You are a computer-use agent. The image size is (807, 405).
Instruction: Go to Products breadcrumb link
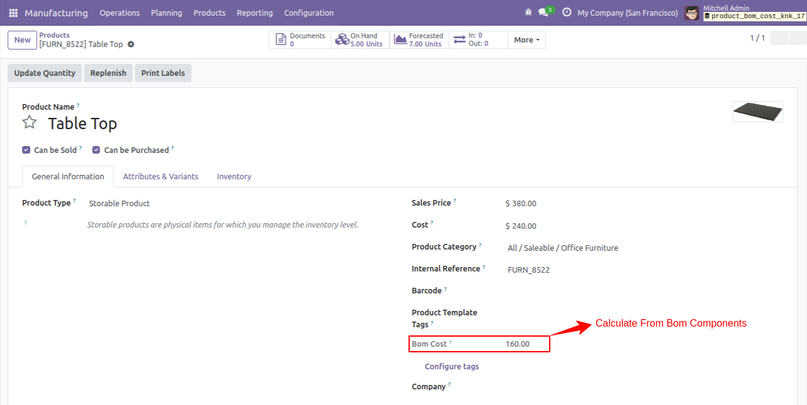(x=55, y=35)
